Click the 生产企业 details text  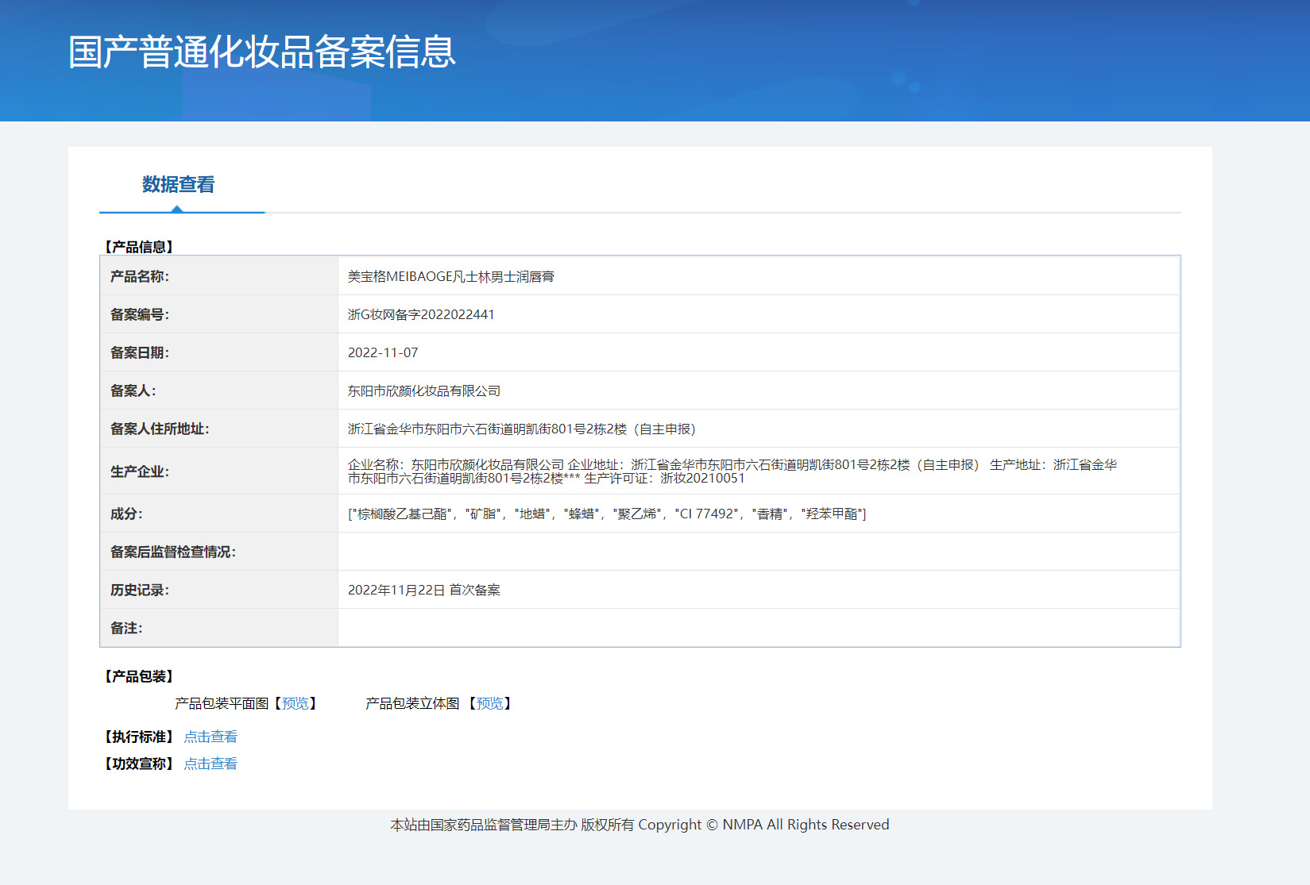click(x=731, y=471)
